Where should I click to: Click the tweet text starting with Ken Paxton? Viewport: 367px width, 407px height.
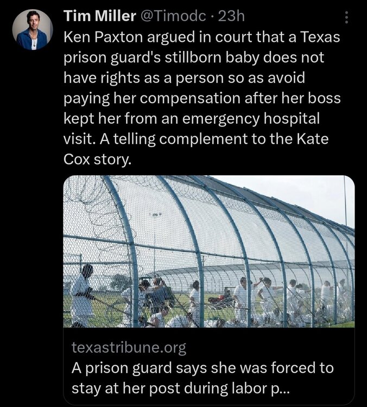[202, 98]
